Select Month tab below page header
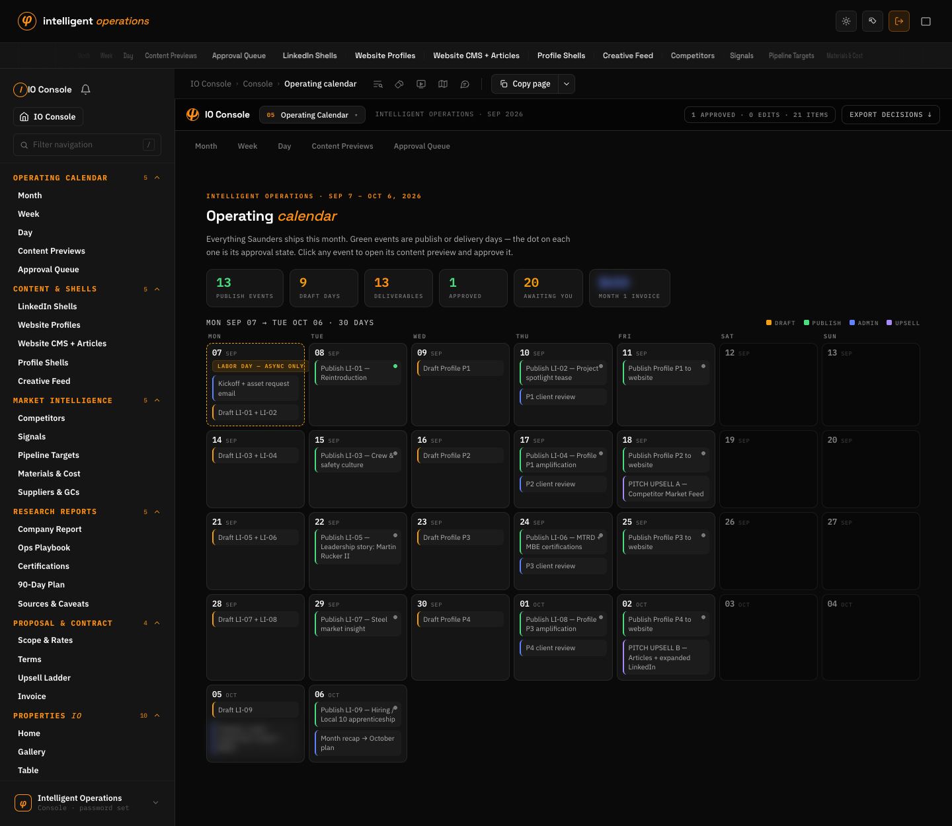 206,146
